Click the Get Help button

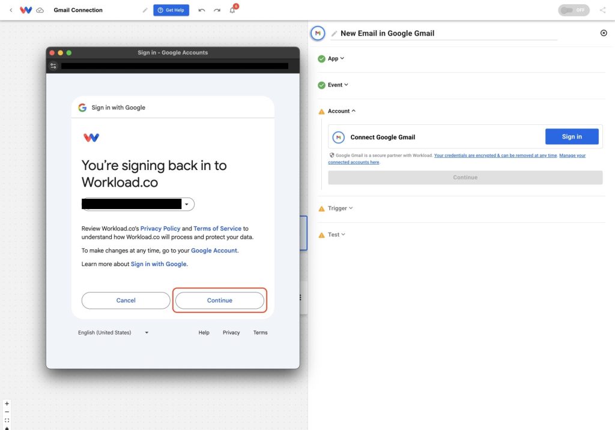[x=171, y=10]
